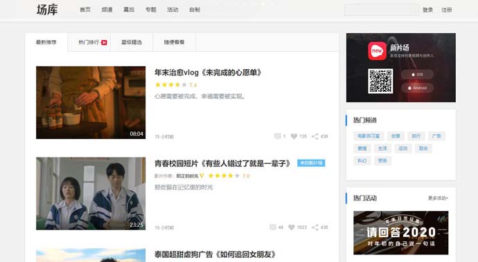Open the 23:25 campus short film thumbnail
This screenshot has width=478, height=262.
click(x=91, y=194)
